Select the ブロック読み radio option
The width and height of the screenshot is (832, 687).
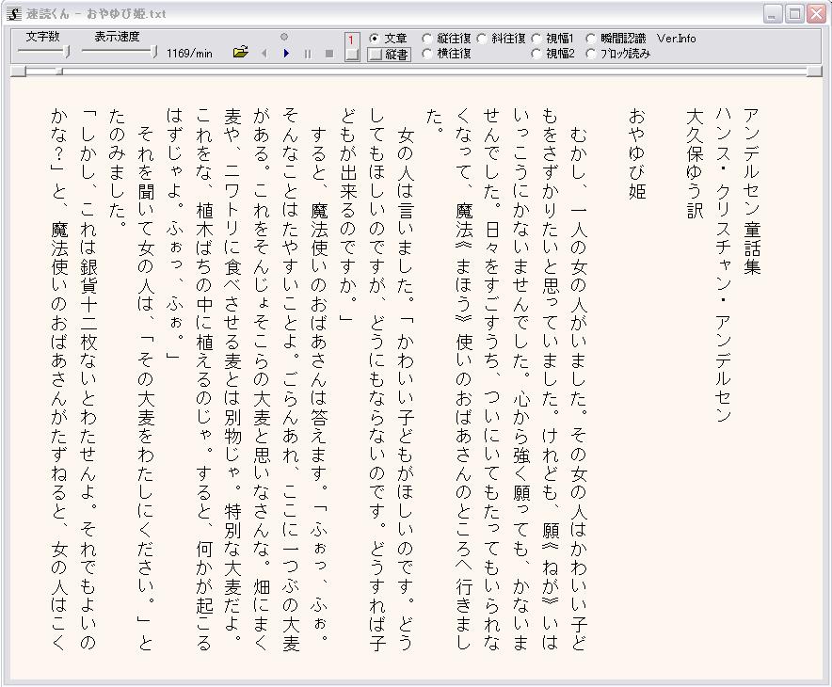click(618, 53)
